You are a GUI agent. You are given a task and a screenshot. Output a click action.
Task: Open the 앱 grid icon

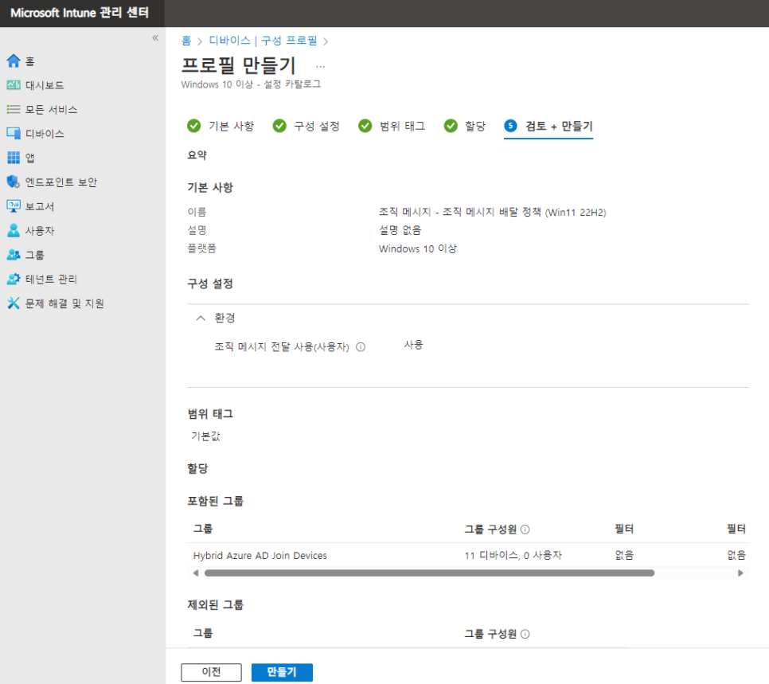coord(14,158)
